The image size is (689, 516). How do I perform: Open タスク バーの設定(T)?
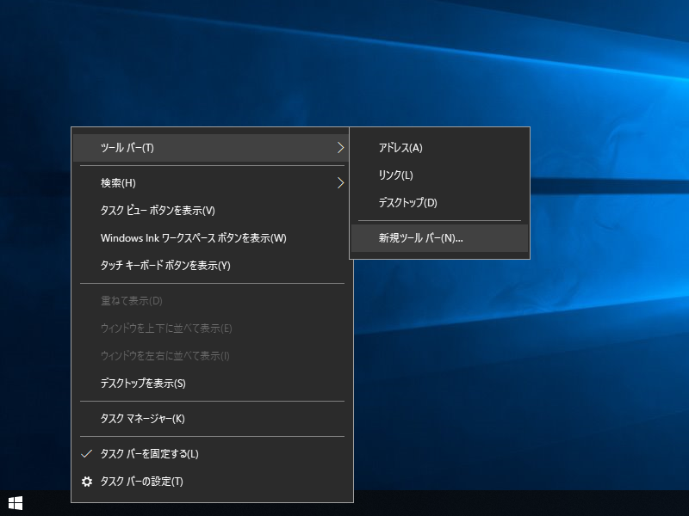211,482
